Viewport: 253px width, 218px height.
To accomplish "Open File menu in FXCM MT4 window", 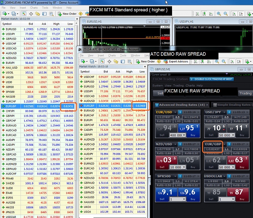I will (x=3, y=8).
